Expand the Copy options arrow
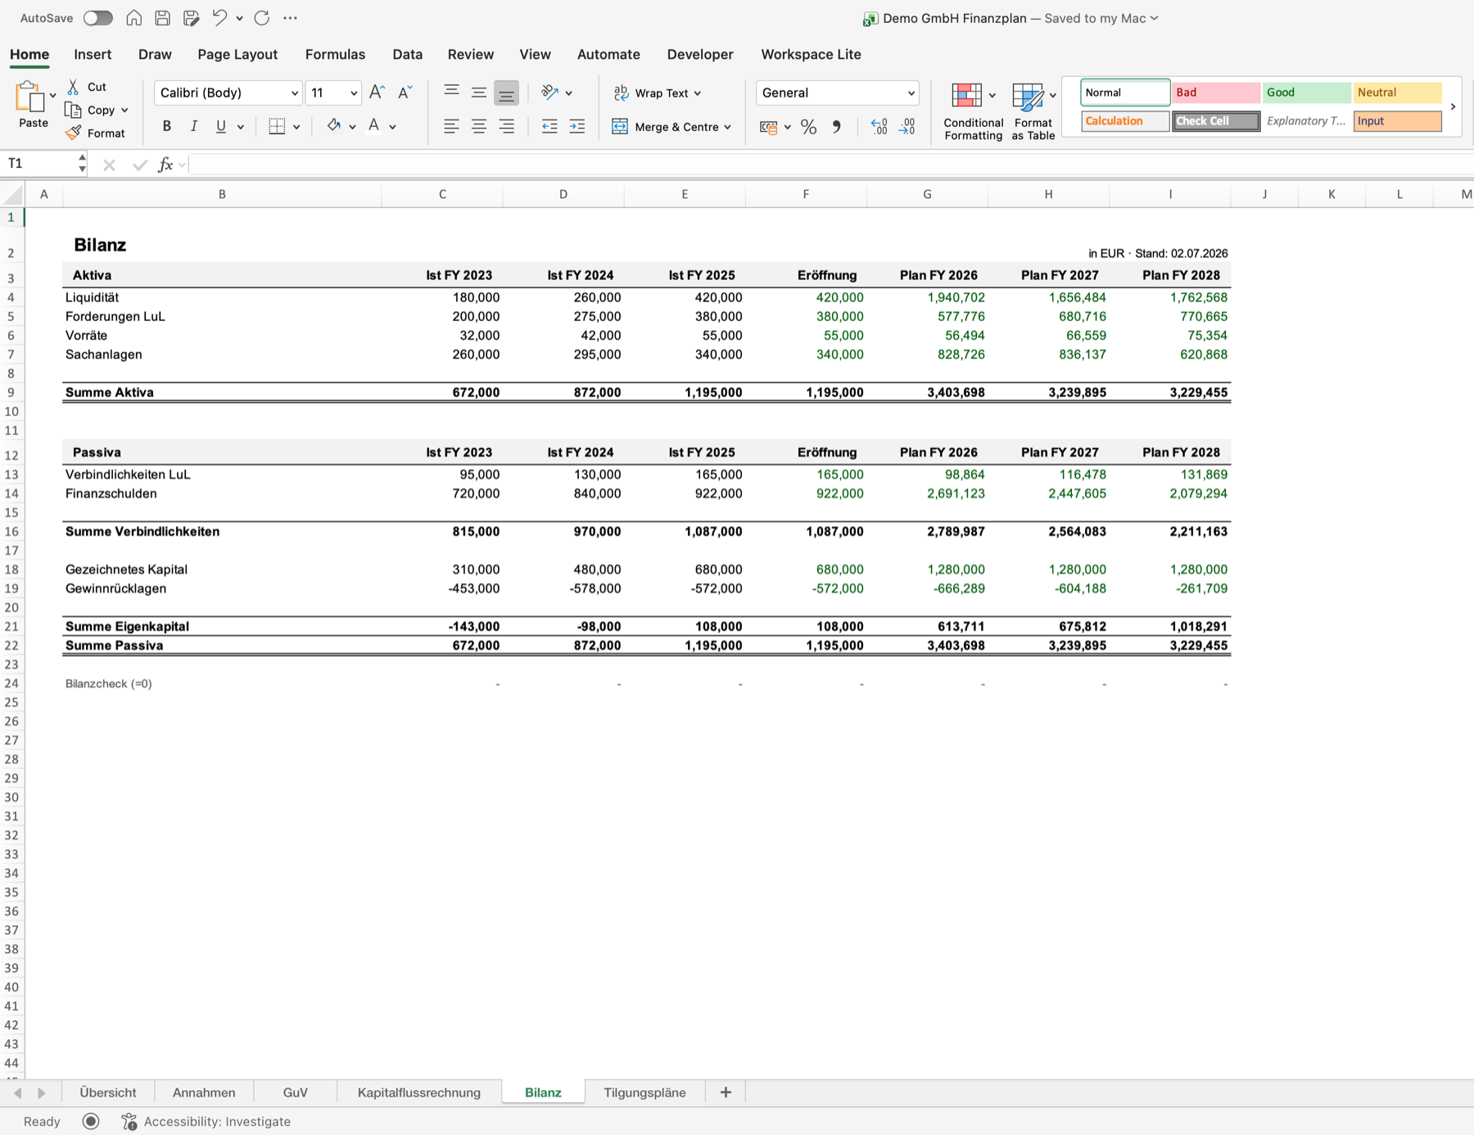Viewport: 1474px width, 1135px height. (x=124, y=110)
